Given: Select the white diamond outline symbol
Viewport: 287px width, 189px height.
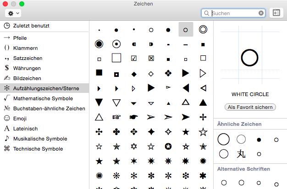Looking at the screenshot, I should (x=151, y=74).
